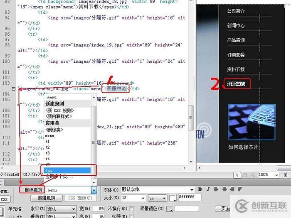Select <删除类> in rule list
291x218 pixels.
click(x=54, y=130)
